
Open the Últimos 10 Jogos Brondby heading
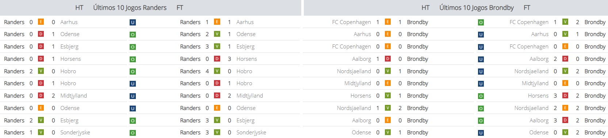tap(477, 8)
